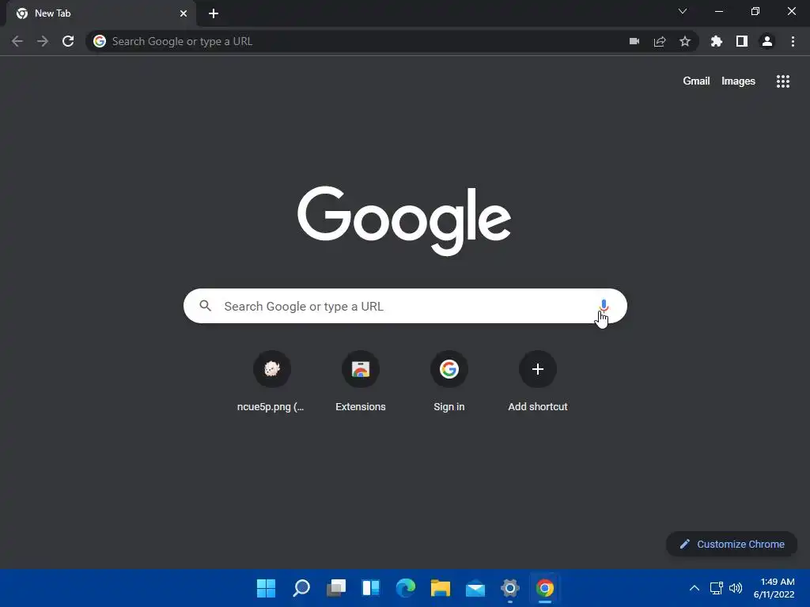The height and width of the screenshot is (607, 810).
Task: Open Windows taskbar search
Action: (x=301, y=588)
